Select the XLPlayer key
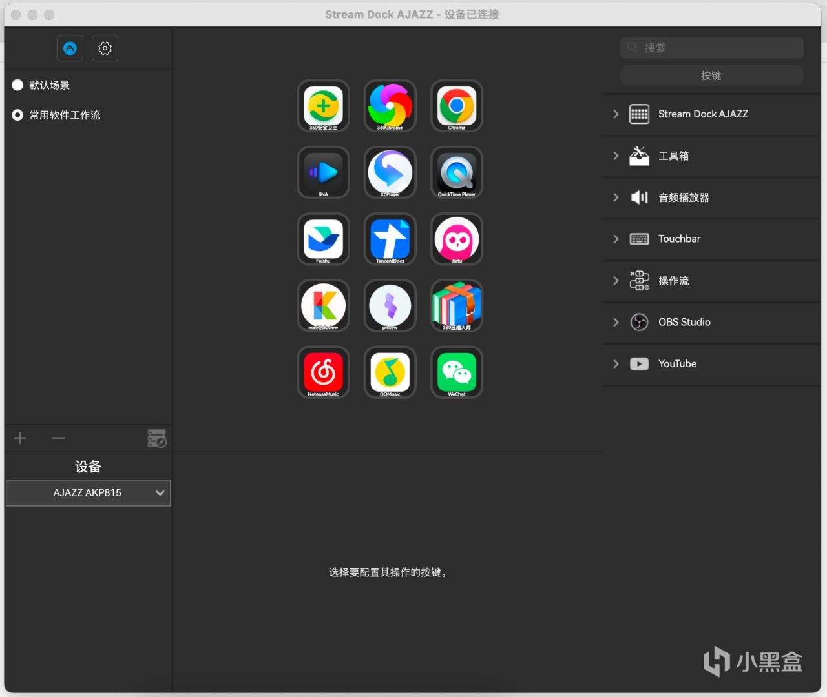Viewport: 827px width, 697px height. pyautogui.click(x=390, y=172)
